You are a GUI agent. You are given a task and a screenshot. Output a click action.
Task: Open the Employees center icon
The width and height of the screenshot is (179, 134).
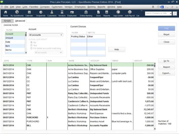pyautogui.click(x=72, y=13)
